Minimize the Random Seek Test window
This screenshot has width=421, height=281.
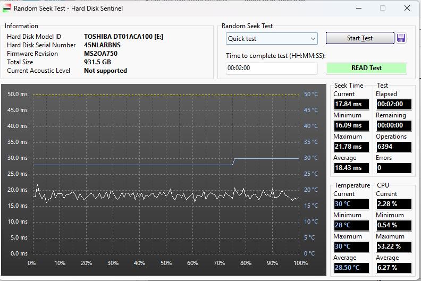coord(358,8)
